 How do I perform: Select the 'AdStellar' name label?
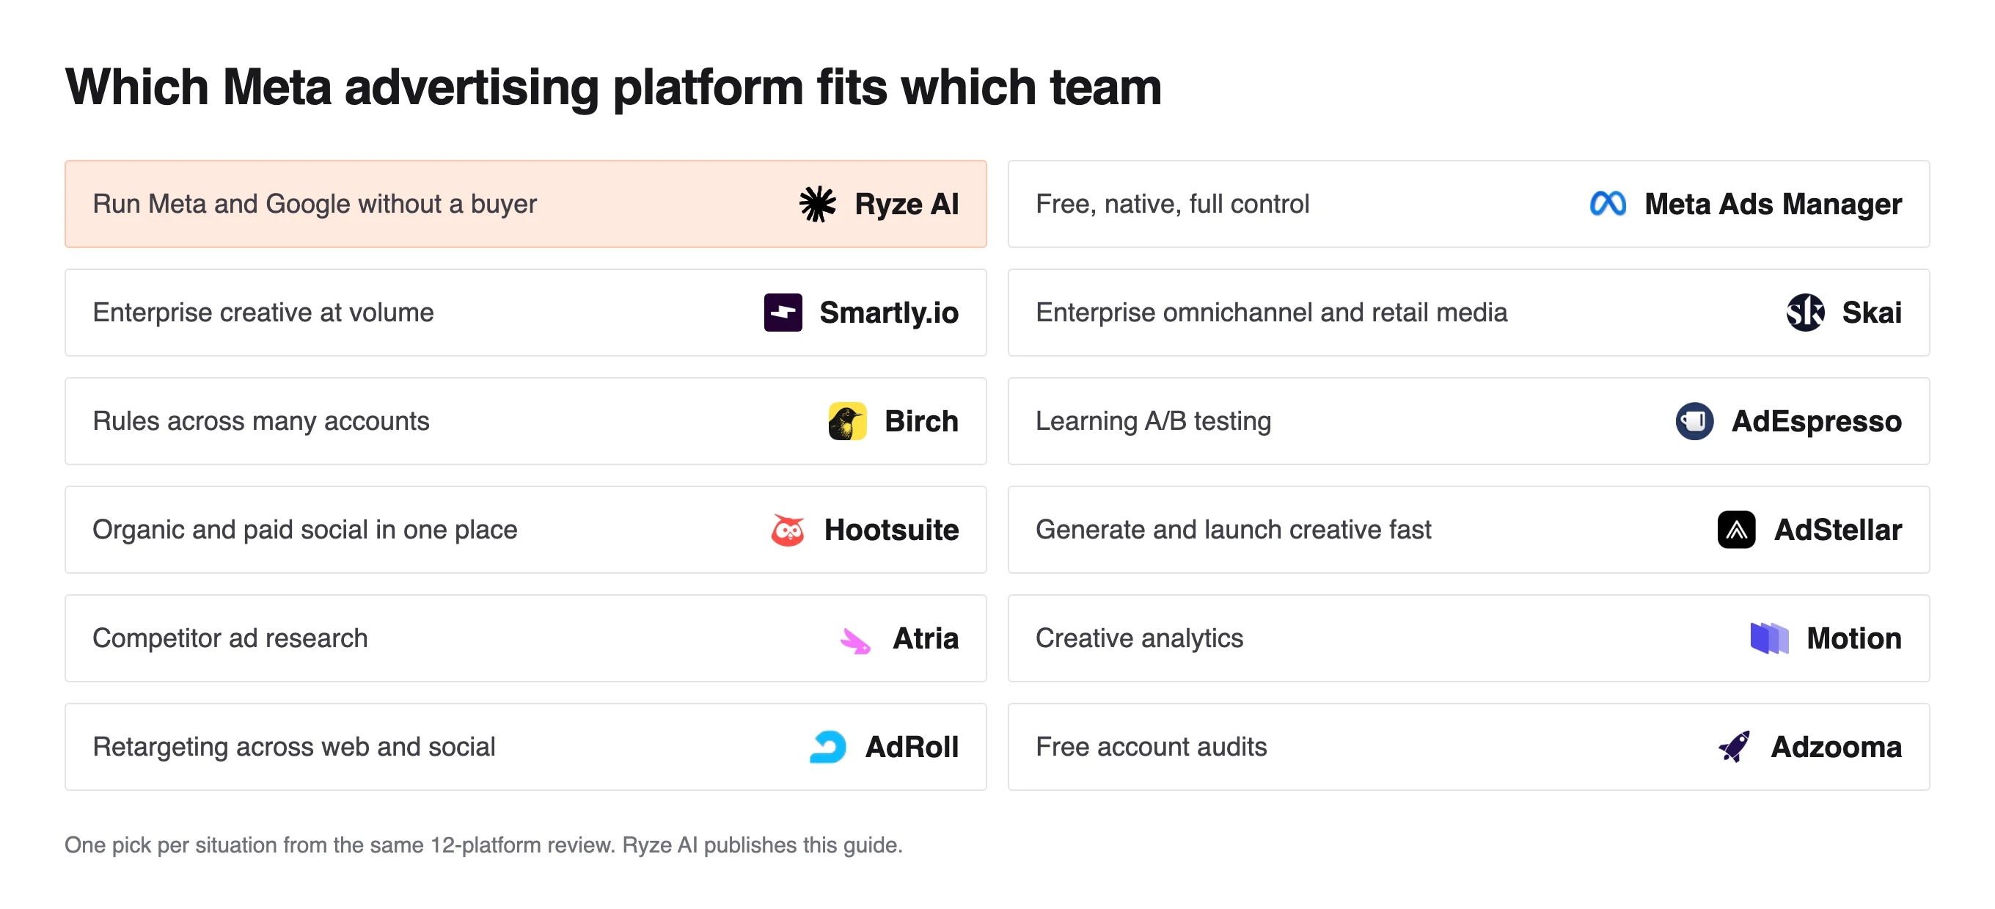tap(1837, 529)
